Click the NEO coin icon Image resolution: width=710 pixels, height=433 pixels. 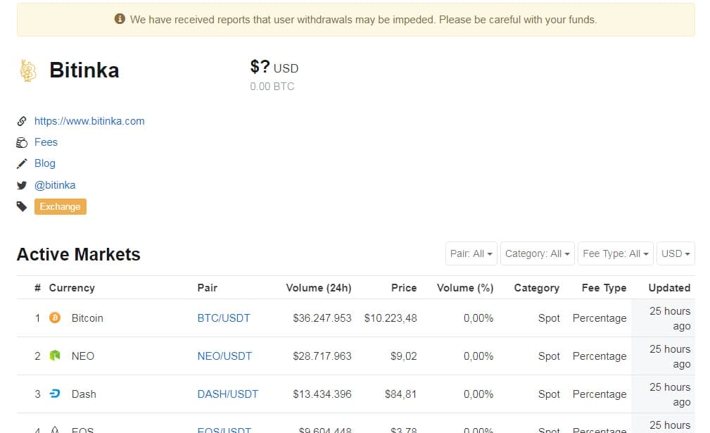[x=55, y=356]
